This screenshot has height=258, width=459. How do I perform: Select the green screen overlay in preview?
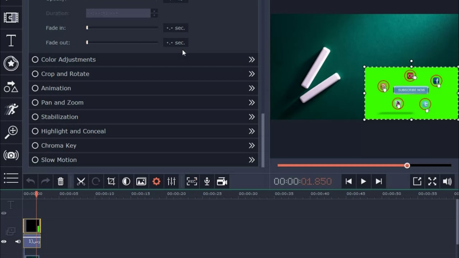point(411,93)
